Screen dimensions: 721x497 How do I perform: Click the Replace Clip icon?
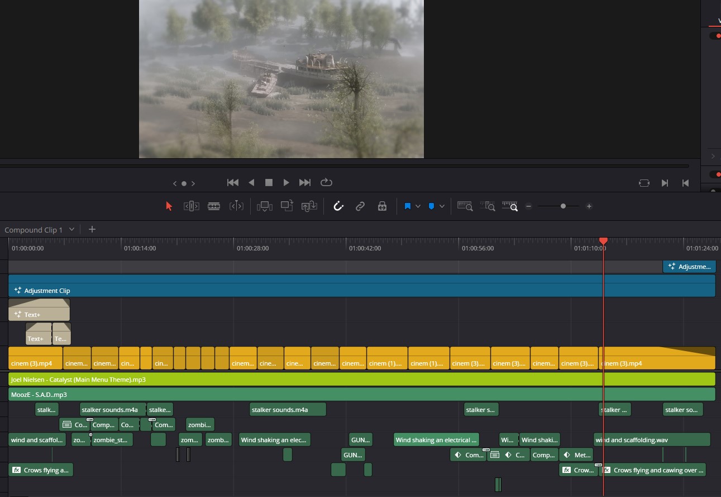click(309, 206)
